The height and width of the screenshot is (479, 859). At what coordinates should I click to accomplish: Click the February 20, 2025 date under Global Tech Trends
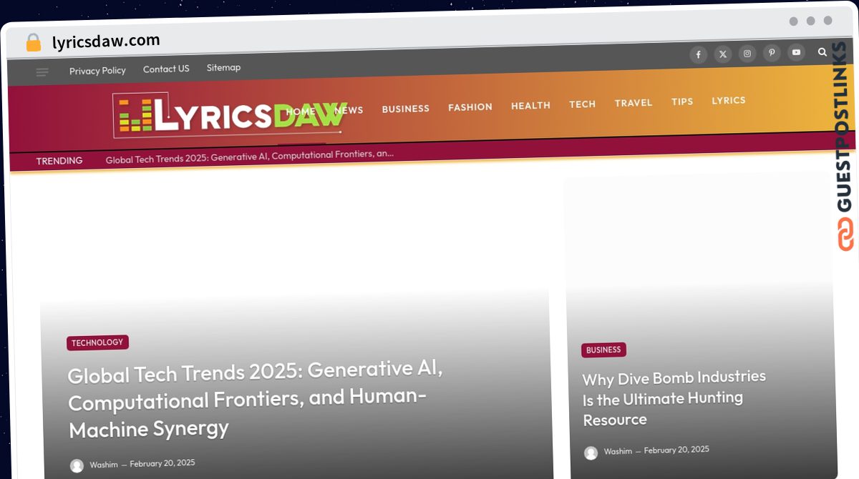162,463
